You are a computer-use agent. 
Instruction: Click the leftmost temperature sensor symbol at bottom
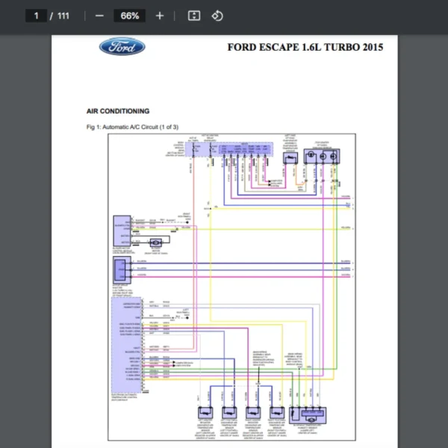coord(205,412)
